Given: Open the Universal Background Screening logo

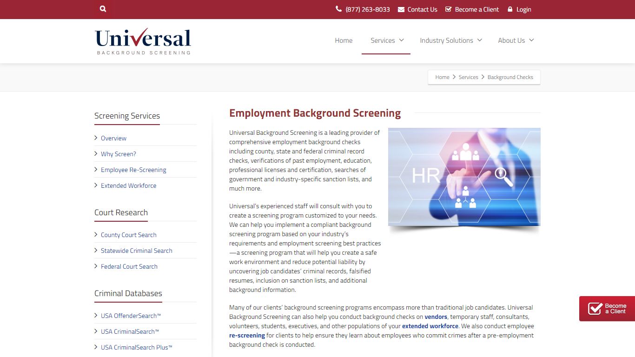Looking at the screenshot, I should click(143, 41).
